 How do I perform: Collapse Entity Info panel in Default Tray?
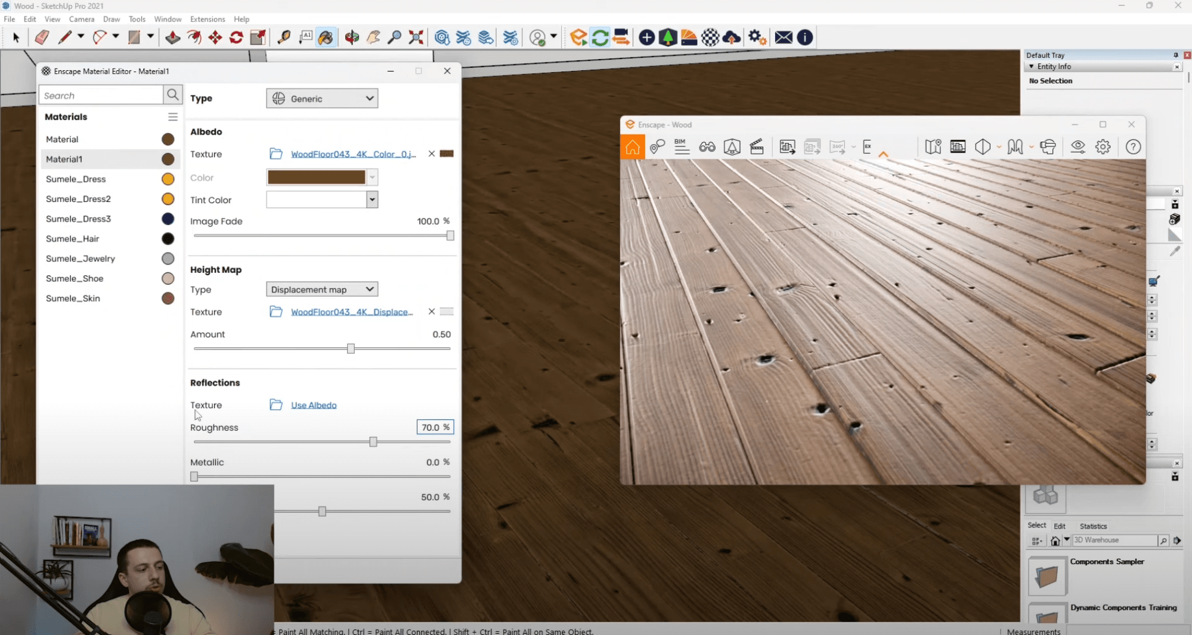[x=1032, y=67]
